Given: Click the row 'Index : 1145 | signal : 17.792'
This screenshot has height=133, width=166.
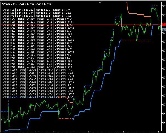Looking at the screenshot, I should 38,76.
